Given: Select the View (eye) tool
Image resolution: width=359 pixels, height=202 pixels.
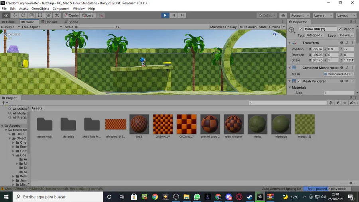Looking at the screenshot, I should pos(6,15).
